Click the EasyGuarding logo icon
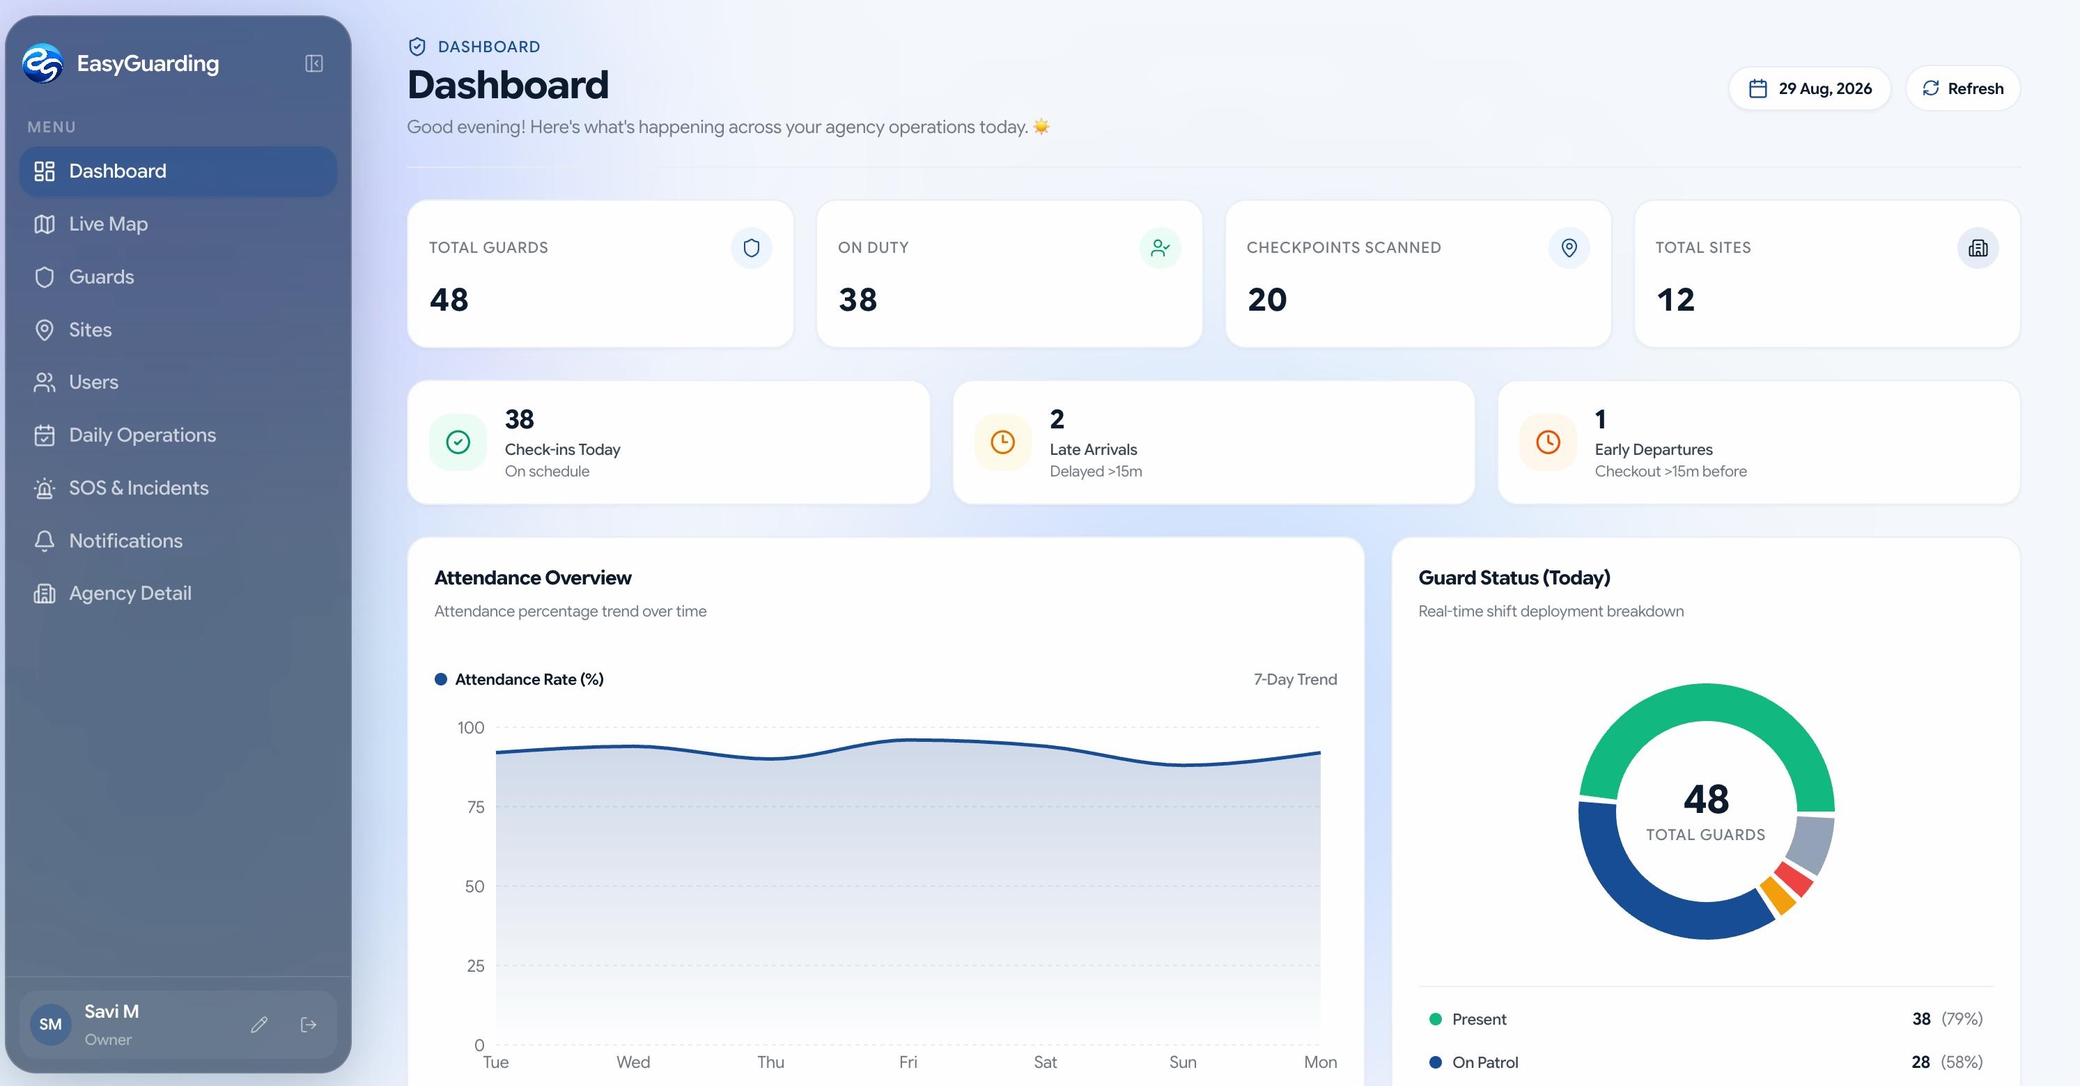Screen dimensions: 2080x1086 click(42, 63)
